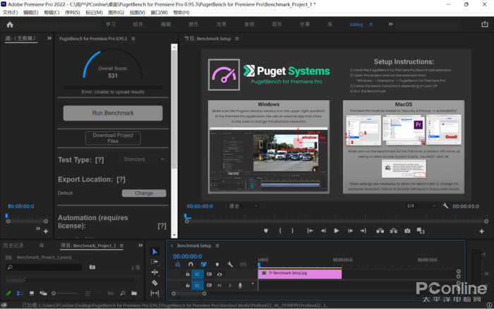This screenshot has height=309, width=494.
Task: Open timeline display settings wrench
Action: click(230, 265)
